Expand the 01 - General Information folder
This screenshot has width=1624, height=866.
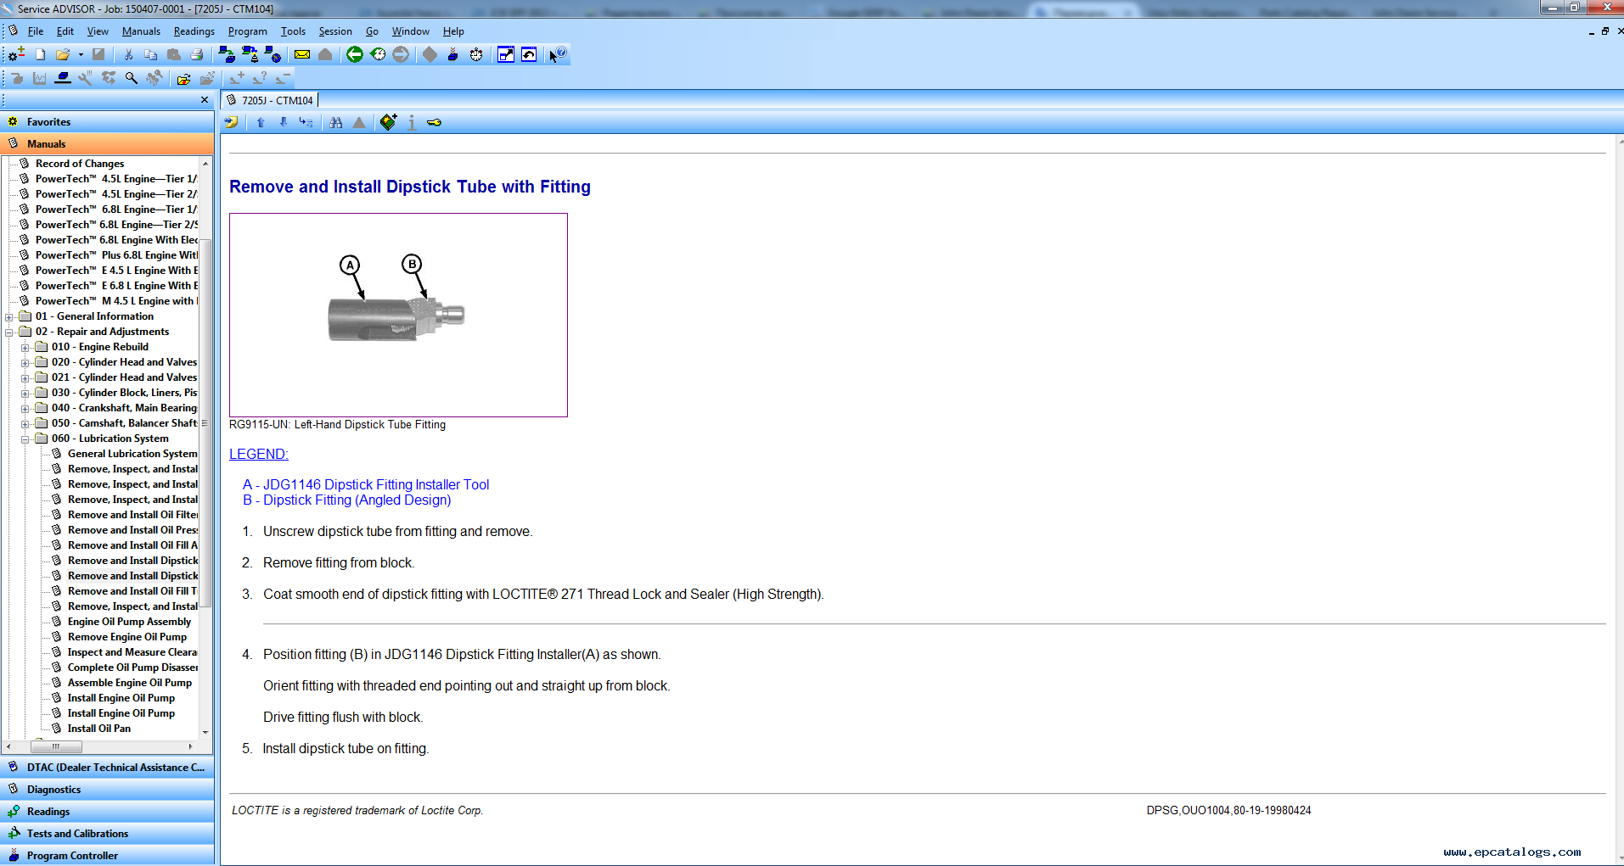(9, 316)
